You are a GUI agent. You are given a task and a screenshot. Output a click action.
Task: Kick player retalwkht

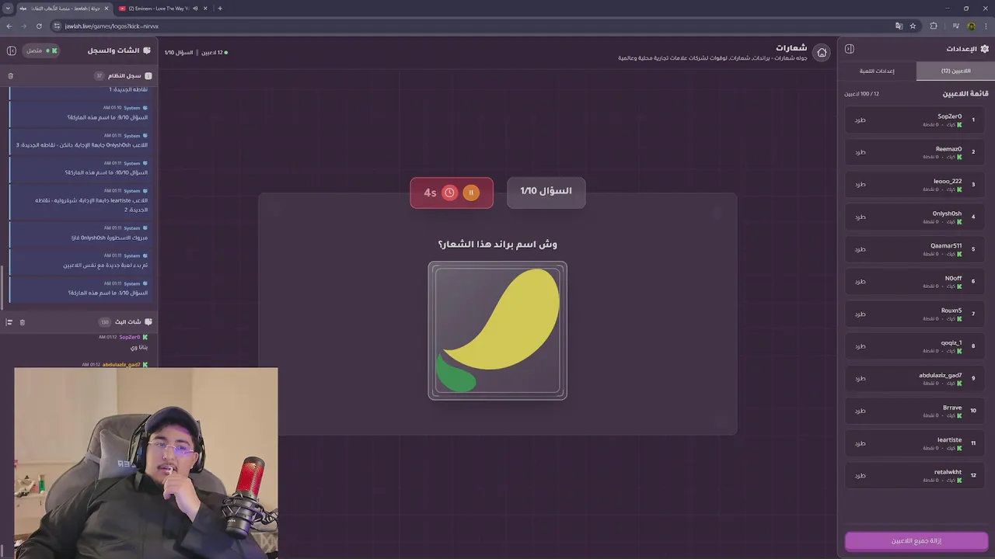tap(860, 475)
